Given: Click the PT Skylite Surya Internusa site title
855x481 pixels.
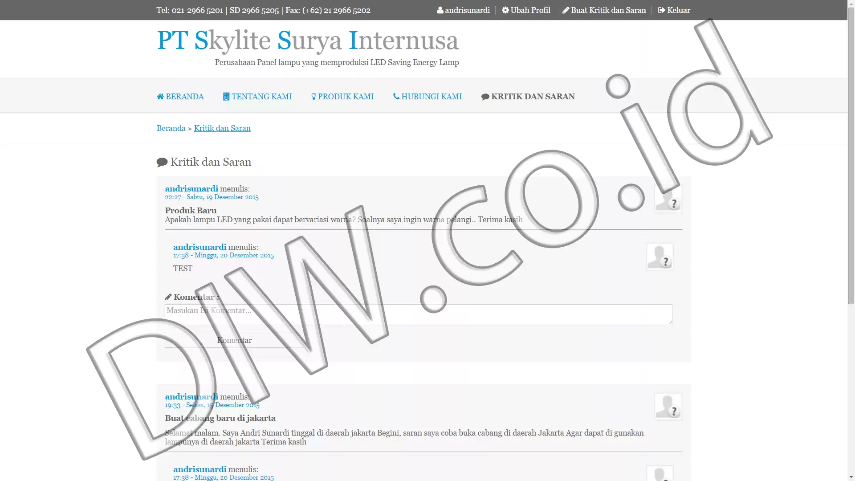Looking at the screenshot, I should [x=308, y=41].
